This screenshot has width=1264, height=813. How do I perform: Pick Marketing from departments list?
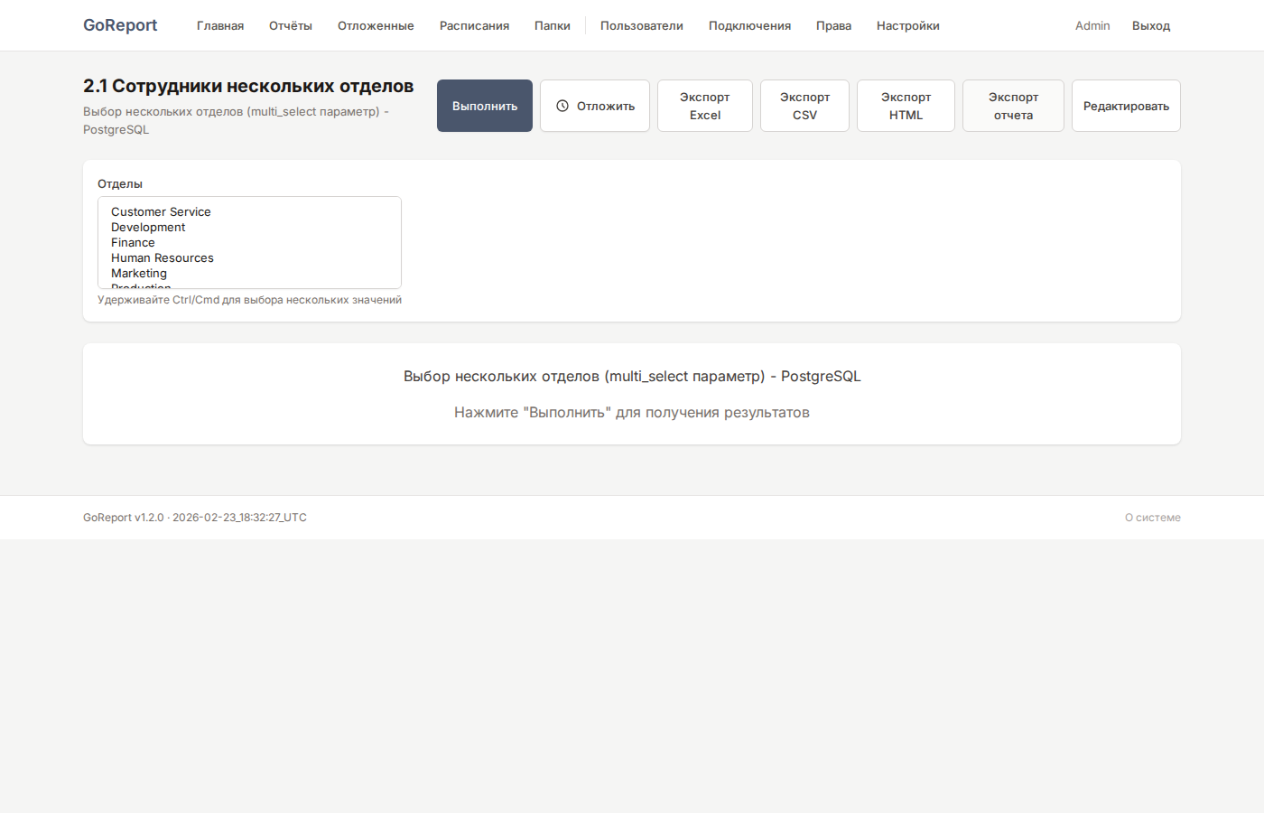click(139, 274)
